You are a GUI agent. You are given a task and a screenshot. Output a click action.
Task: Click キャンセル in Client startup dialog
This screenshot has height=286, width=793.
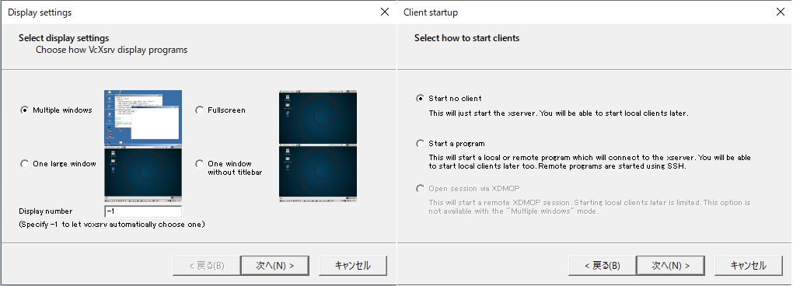pos(749,265)
